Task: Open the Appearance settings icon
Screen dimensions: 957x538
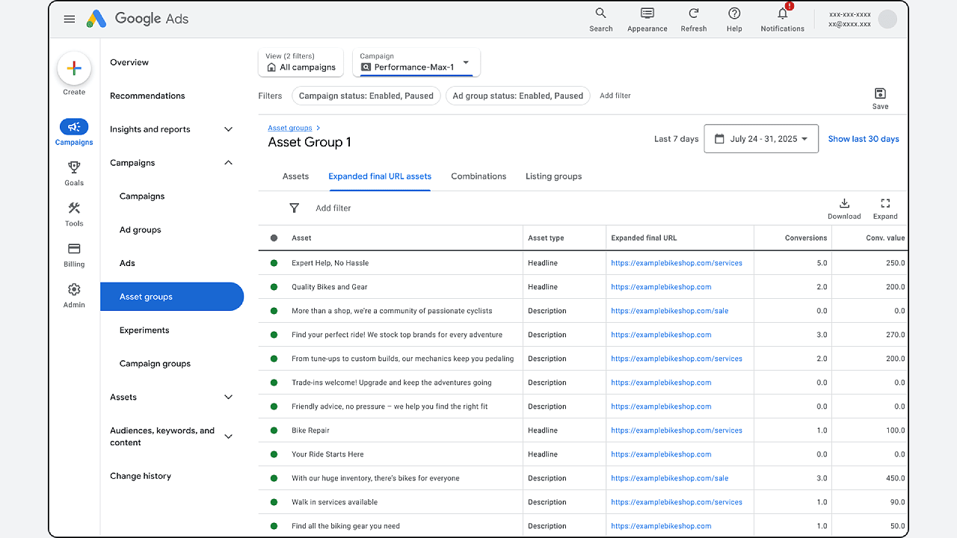Action: pyautogui.click(x=647, y=13)
